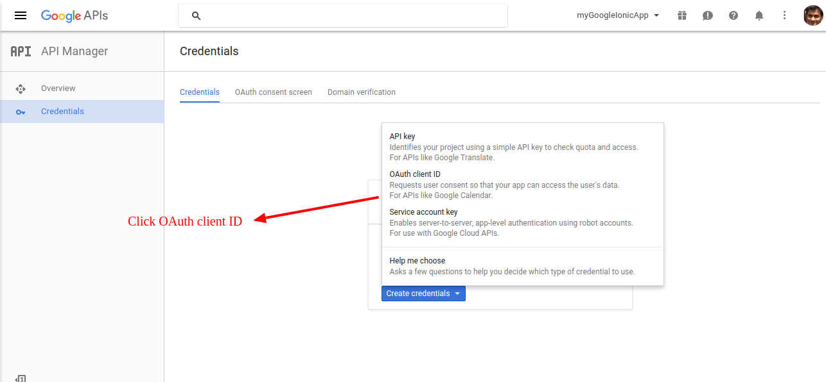Click the API Manager heading
Screen dimensions: 826x382
(75, 51)
